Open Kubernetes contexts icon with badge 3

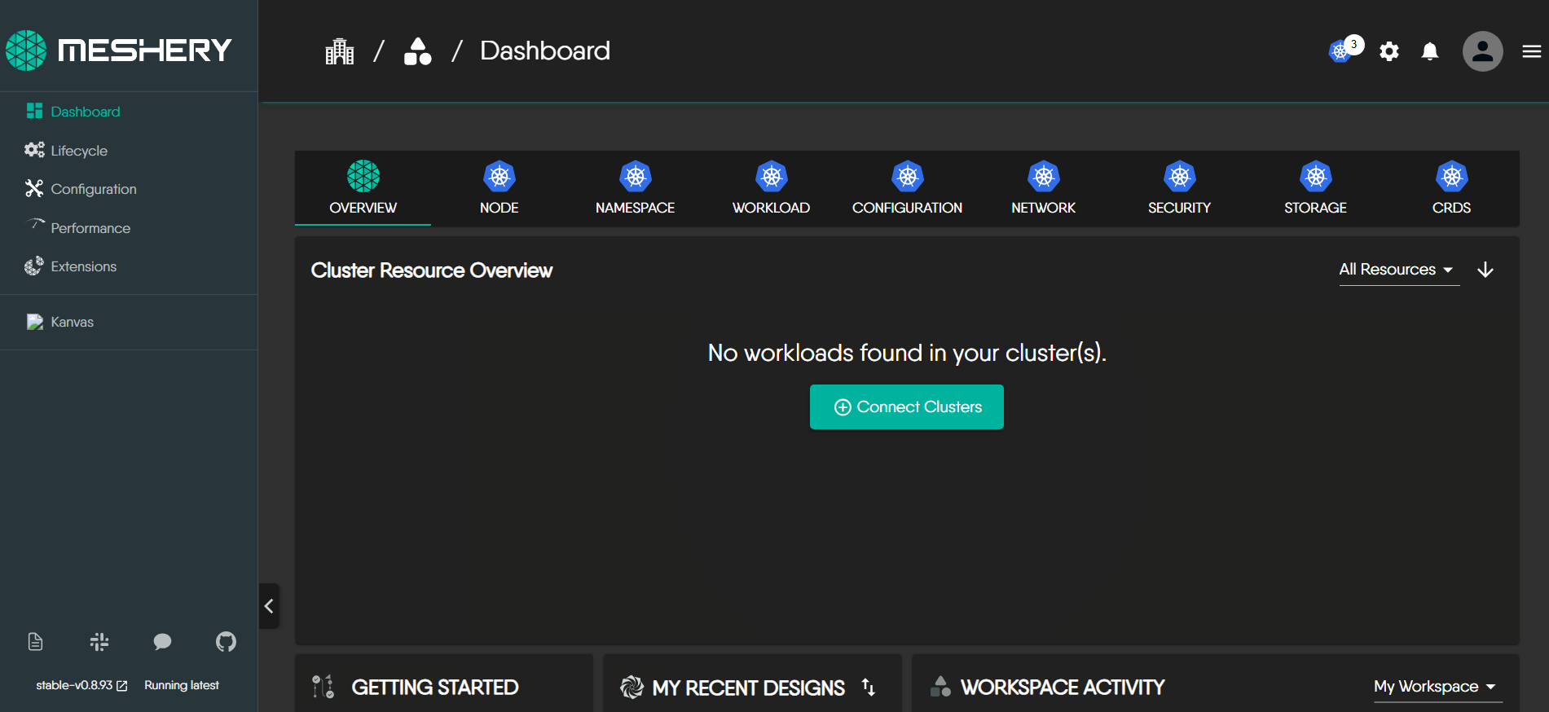click(1345, 49)
